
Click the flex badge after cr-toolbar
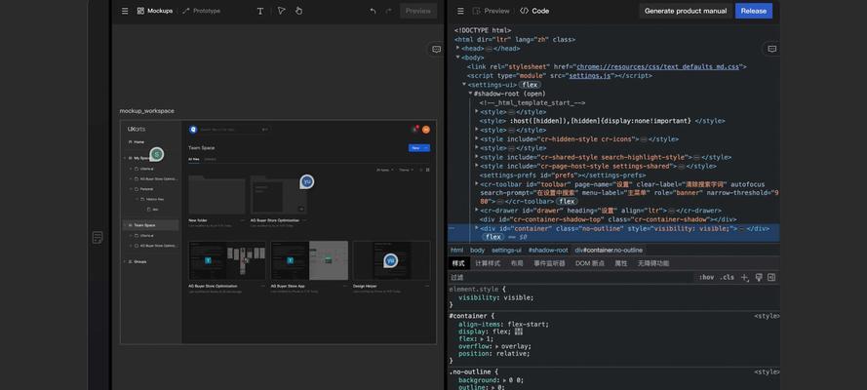[567, 202]
